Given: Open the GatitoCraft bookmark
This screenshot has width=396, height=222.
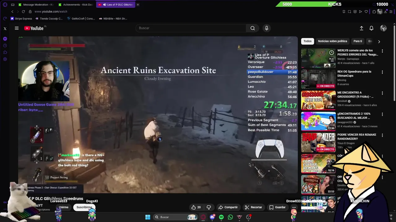Looking at the screenshot, I should tap(81, 18).
